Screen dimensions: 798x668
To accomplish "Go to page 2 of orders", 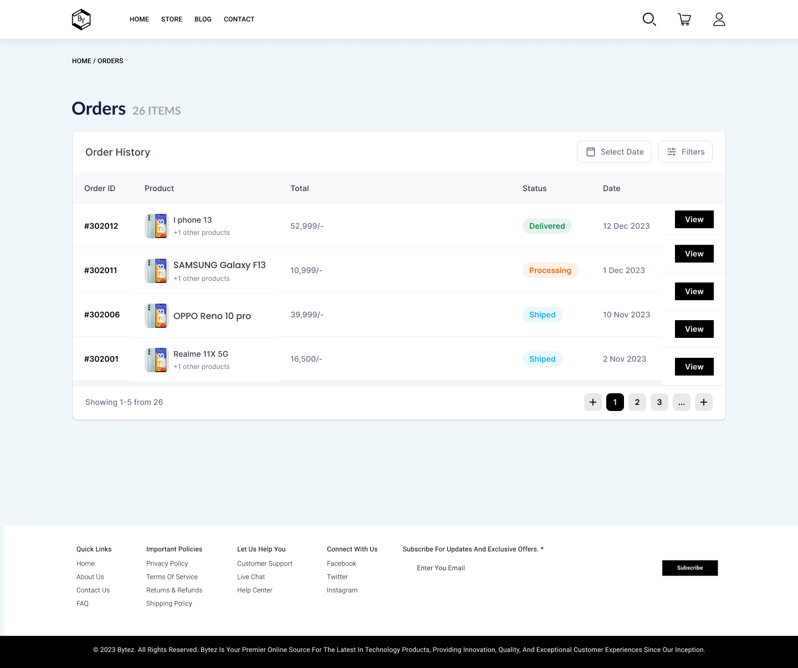I will point(637,402).
